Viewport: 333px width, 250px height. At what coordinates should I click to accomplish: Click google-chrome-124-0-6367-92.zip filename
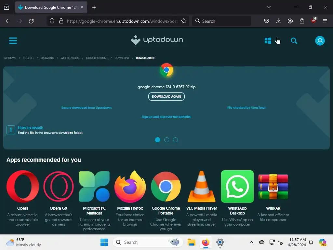(166, 87)
